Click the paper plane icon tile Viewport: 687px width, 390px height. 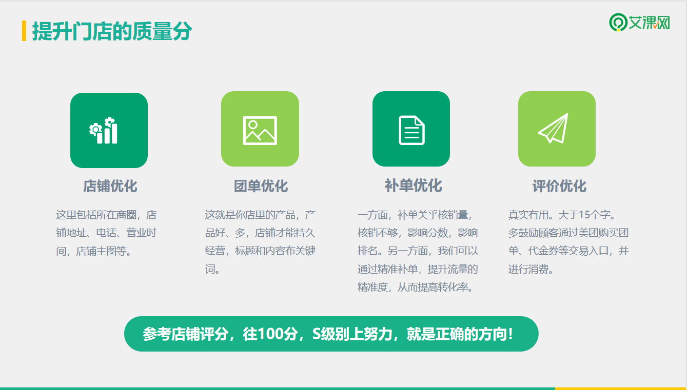pyautogui.click(x=557, y=129)
